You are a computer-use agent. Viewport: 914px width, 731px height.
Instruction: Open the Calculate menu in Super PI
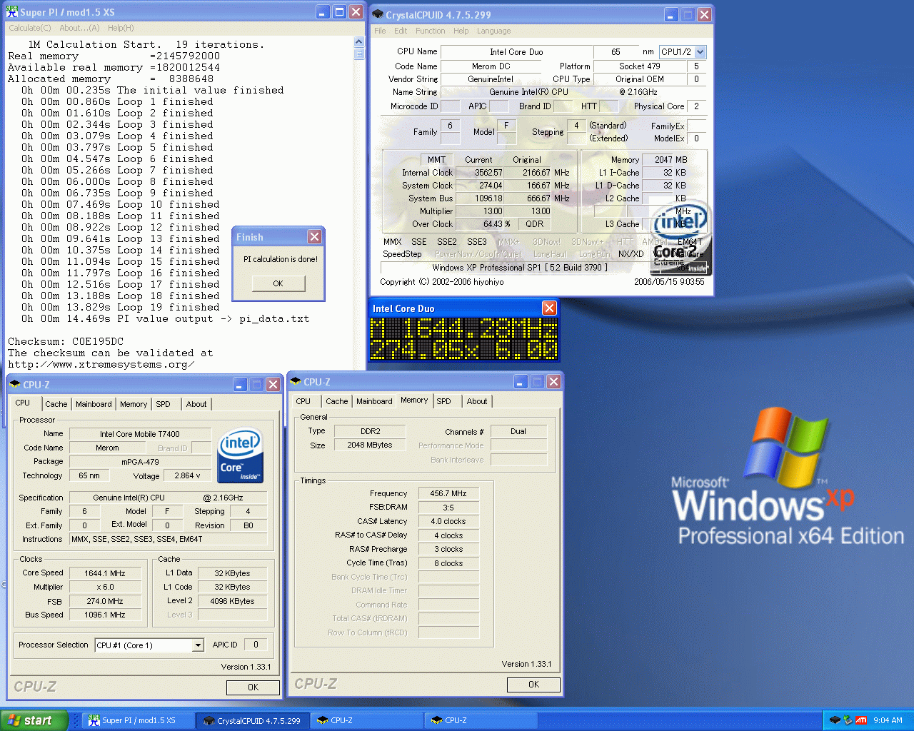click(29, 28)
